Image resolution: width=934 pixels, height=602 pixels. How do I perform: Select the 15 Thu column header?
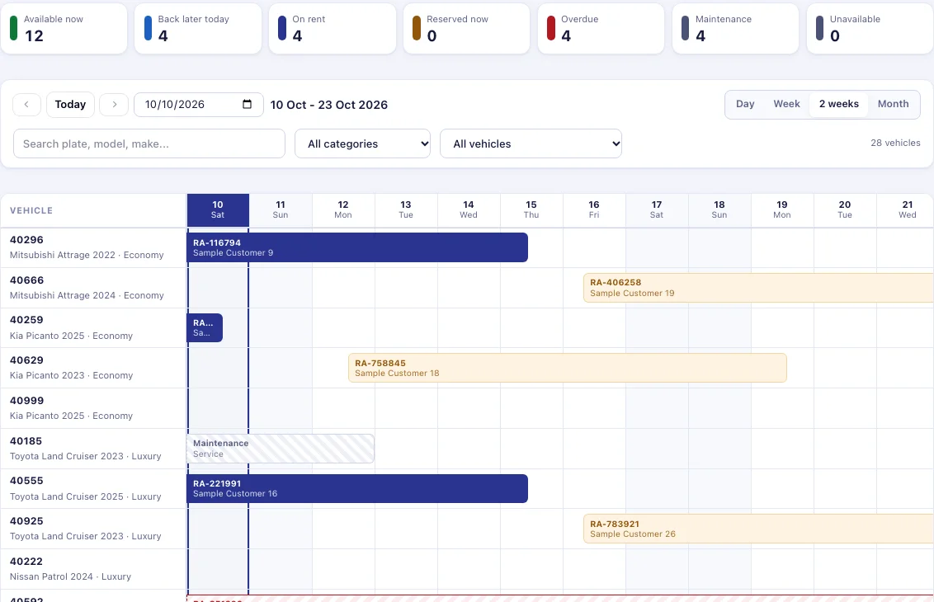click(531, 210)
